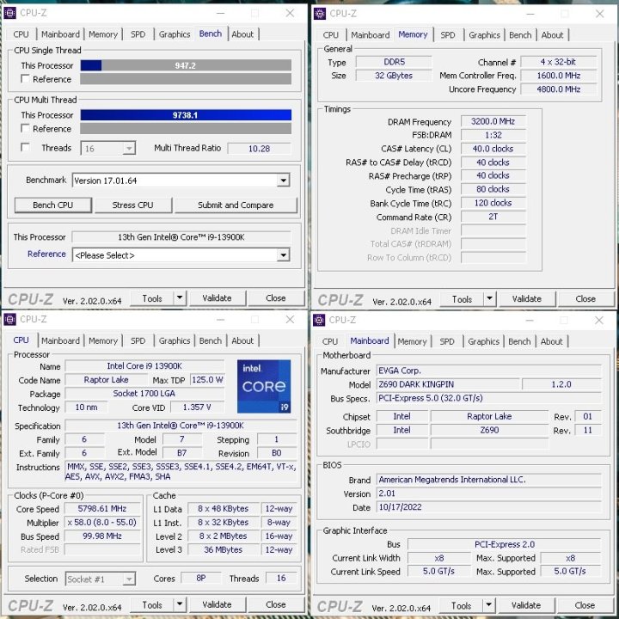Open the Tools dropdown arrow in the Memory window

point(489,298)
